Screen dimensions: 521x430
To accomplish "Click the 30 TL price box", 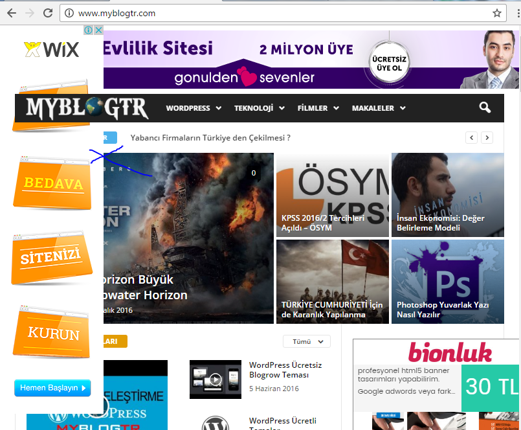I will click(491, 388).
